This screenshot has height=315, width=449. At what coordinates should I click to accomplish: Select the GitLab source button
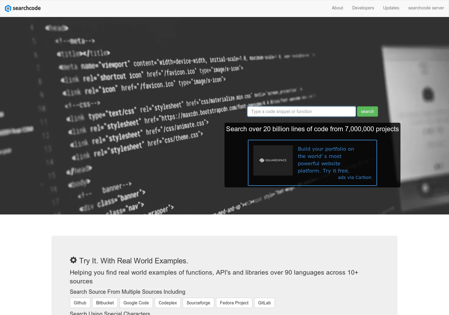click(265, 303)
